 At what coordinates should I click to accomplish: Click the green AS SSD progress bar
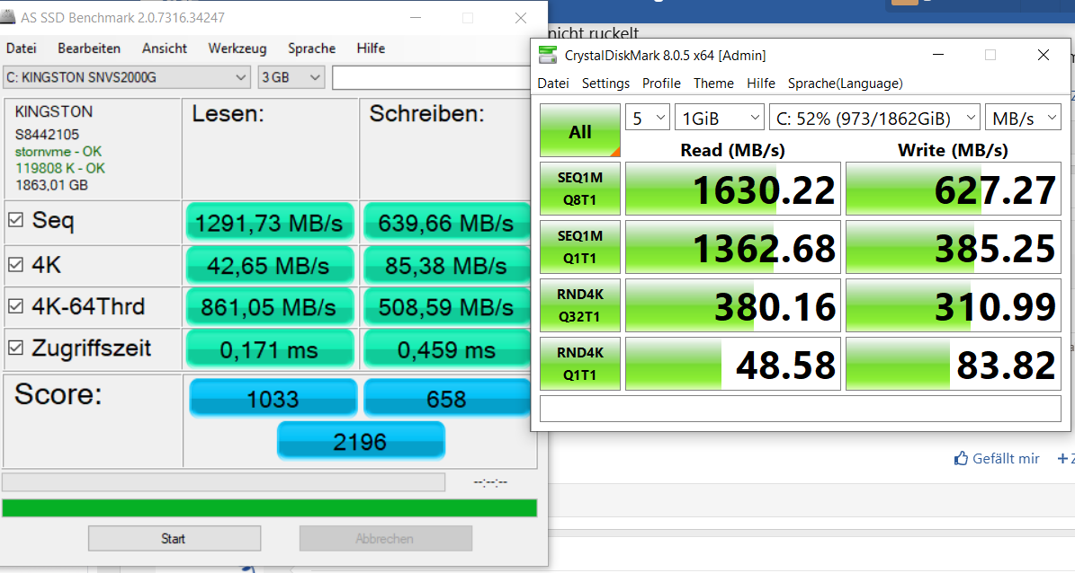[270, 508]
